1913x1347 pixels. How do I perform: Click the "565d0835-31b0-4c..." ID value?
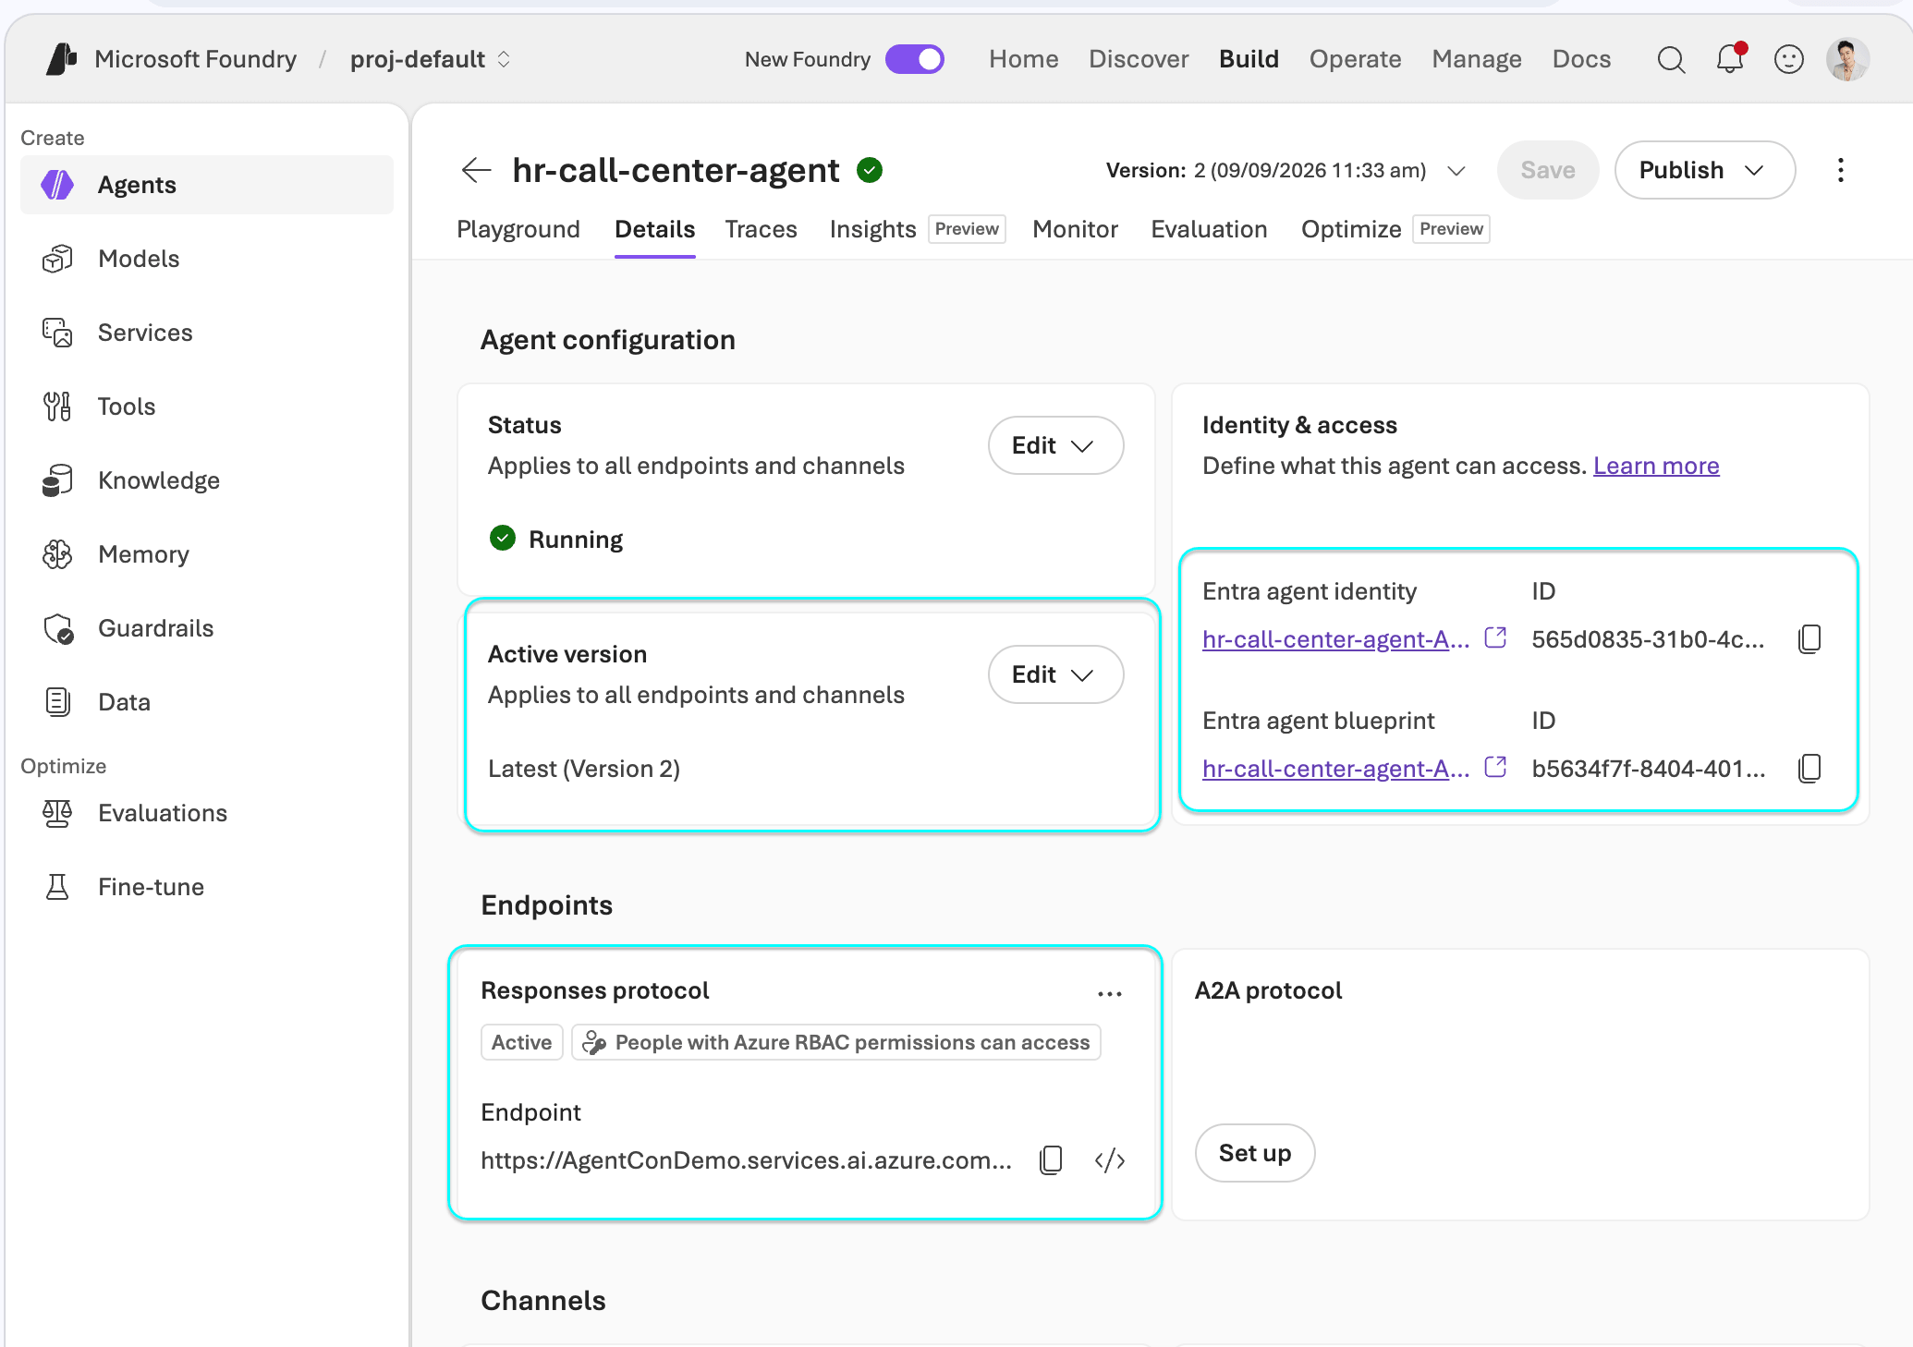(1648, 639)
